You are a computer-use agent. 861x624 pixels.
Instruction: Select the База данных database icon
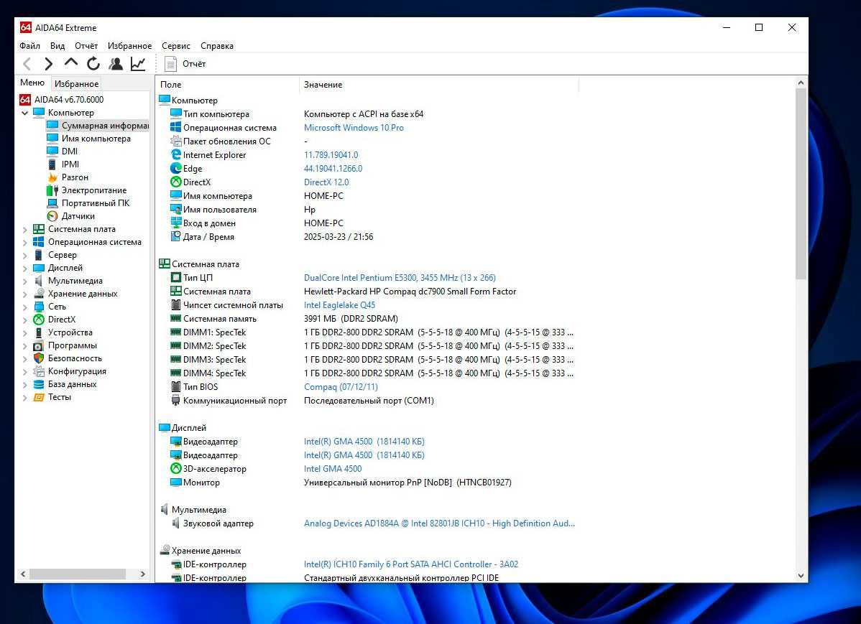38,384
